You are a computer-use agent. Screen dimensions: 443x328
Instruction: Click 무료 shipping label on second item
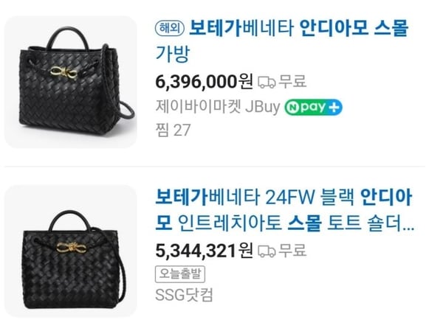[x=292, y=251]
